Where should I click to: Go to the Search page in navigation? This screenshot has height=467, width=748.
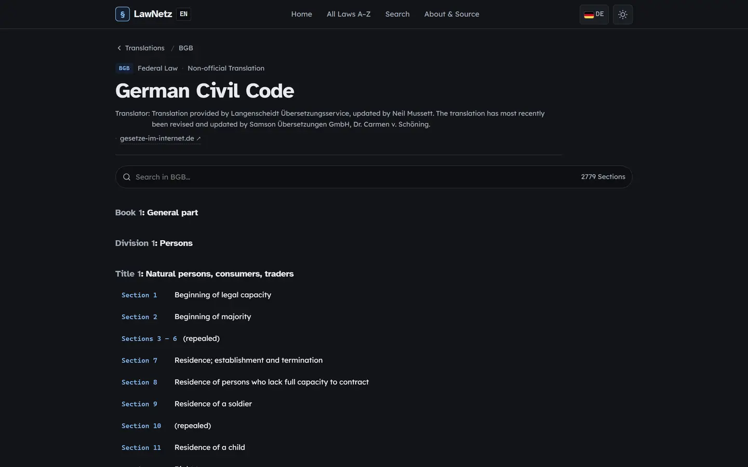click(x=397, y=14)
